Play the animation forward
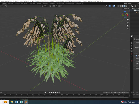 tap(56, 92)
